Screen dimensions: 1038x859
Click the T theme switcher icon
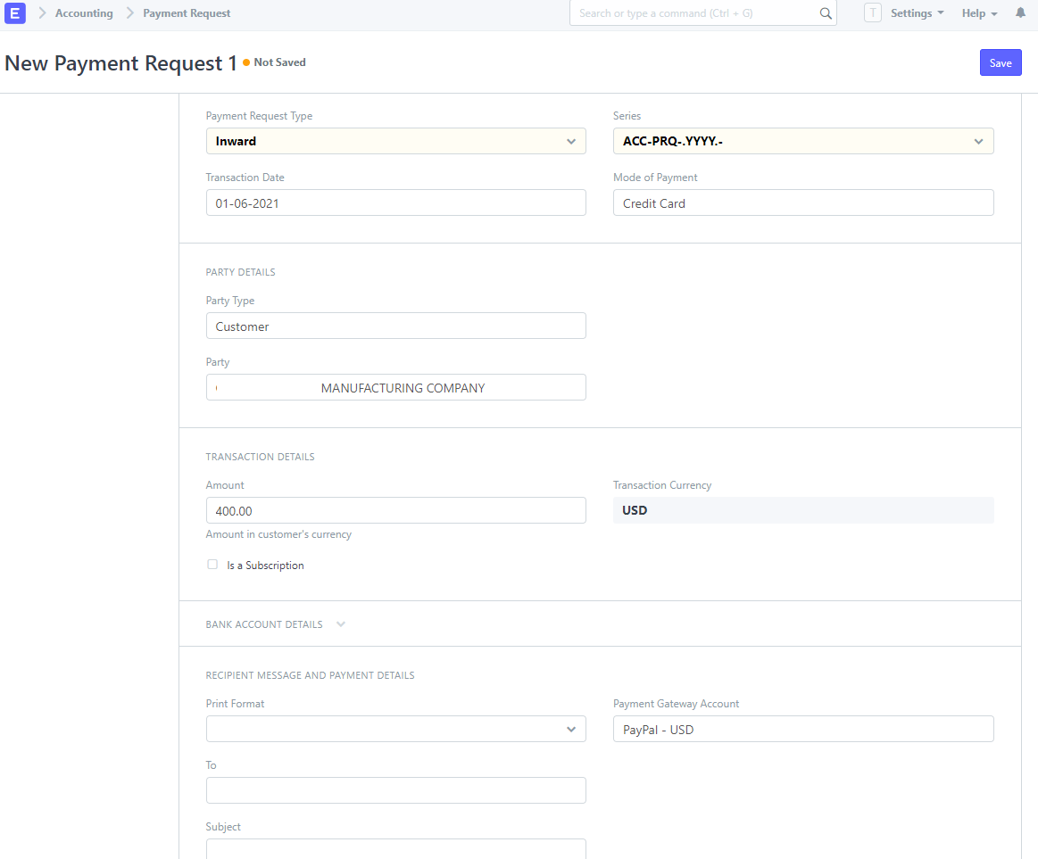click(872, 12)
